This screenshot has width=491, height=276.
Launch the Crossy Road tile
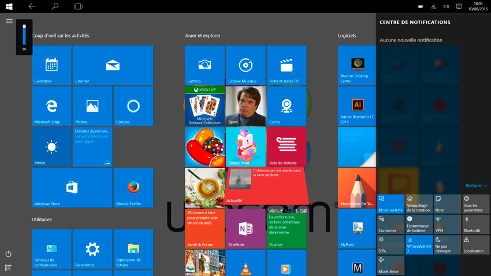coord(245,147)
